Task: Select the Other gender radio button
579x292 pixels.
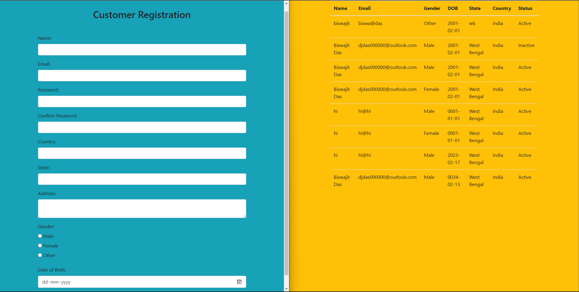Action: (40, 255)
